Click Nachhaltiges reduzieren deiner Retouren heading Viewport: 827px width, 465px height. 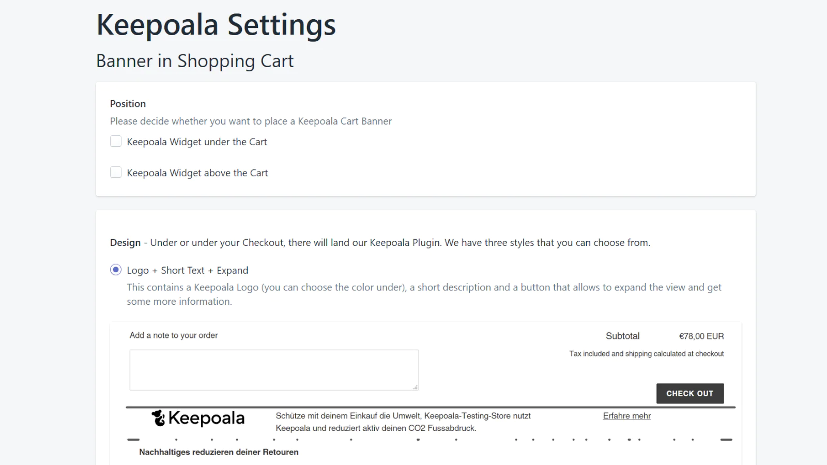(219, 452)
